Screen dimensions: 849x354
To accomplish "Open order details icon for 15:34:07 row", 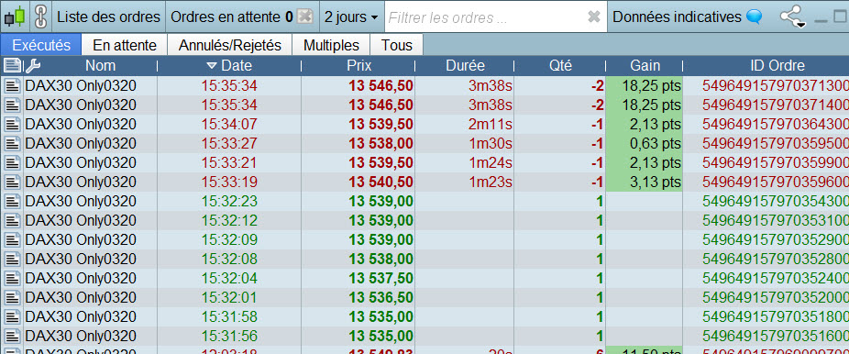I will 12,125.
